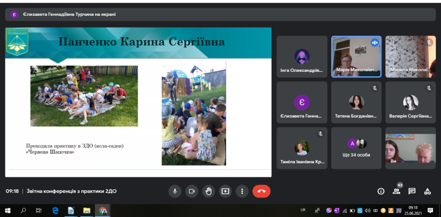Image resolution: width=441 pixels, height=217 pixels.
Task: Click the Present now screen-share icon
Action: pos(225,191)
